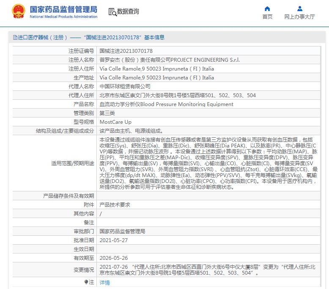
Task: Click the 批准日期 label
Action: click(x=84, y=240)
